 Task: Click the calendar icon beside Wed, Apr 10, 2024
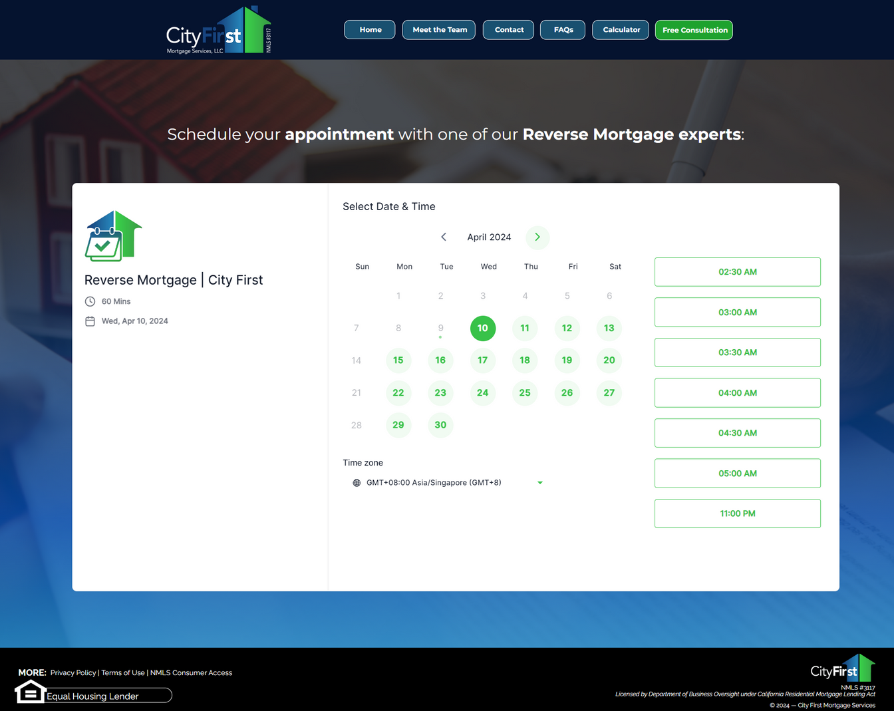(90, 321)
